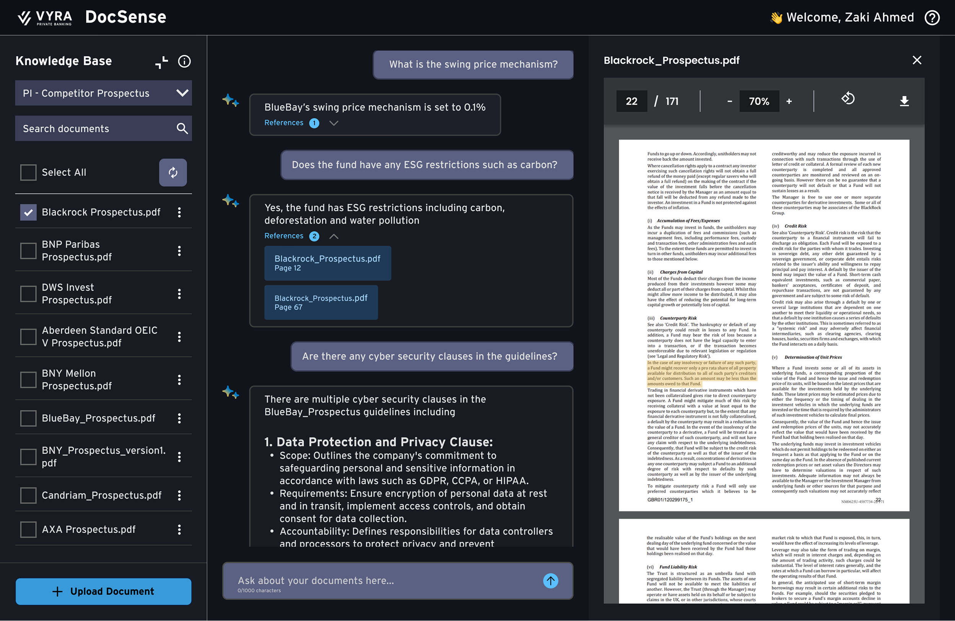Click the 171 total pages label
955x621 pixels.
[672, 101]
